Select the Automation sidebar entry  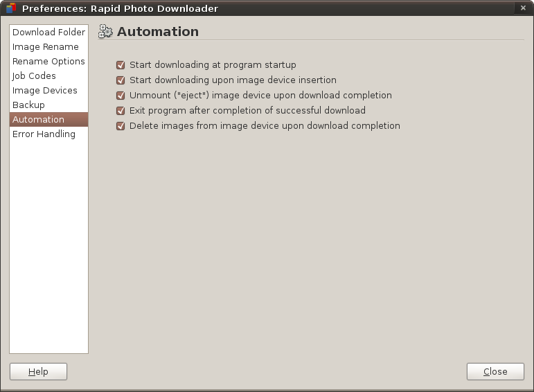click(38, 120)
